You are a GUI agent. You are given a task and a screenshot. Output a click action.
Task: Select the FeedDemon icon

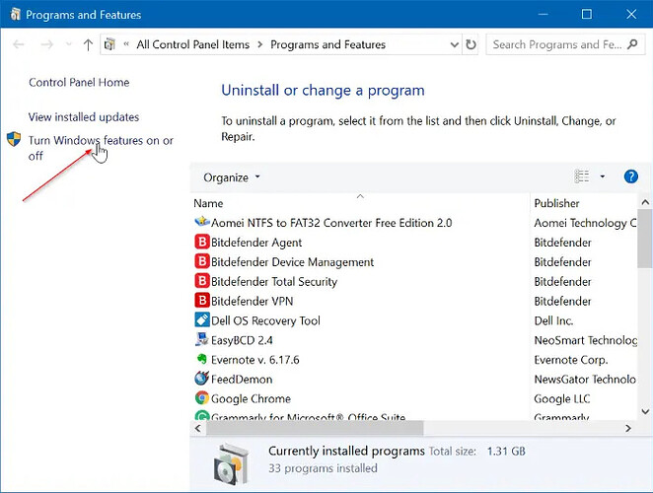tap(202, 378)
